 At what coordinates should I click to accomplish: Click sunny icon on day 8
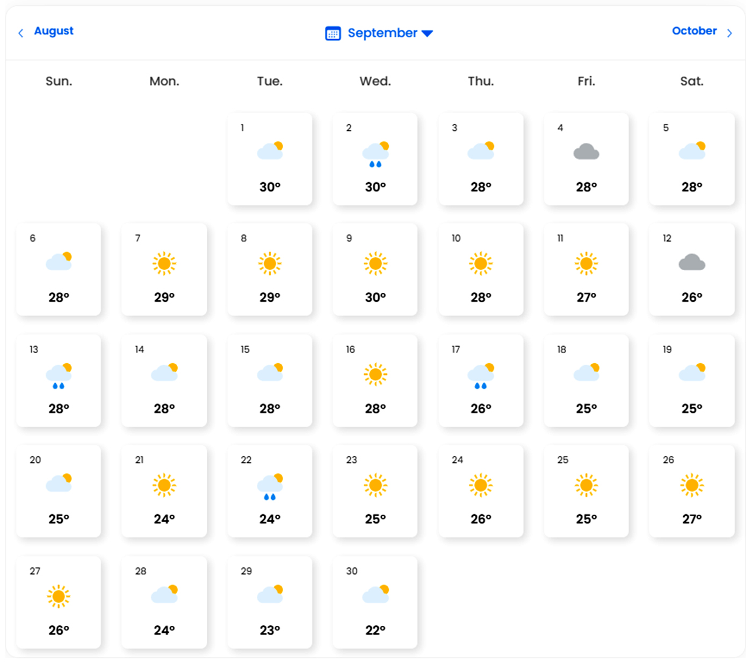point(270,264)
